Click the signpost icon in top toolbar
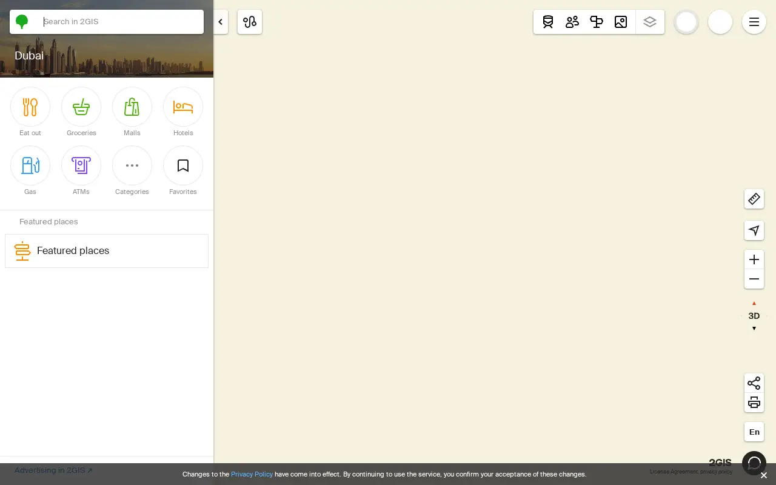 click(597, 22)
